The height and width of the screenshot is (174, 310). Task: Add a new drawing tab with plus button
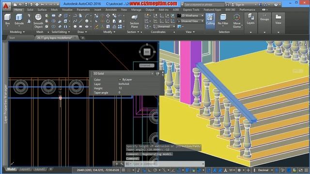coord(83,38)
